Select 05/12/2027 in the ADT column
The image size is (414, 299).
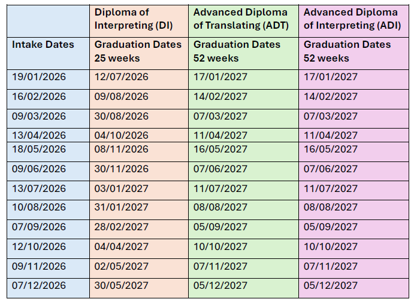click(x=220, y=285)
